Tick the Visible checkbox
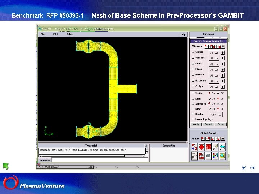Screen dimensions: 259x194 point(193,93)
